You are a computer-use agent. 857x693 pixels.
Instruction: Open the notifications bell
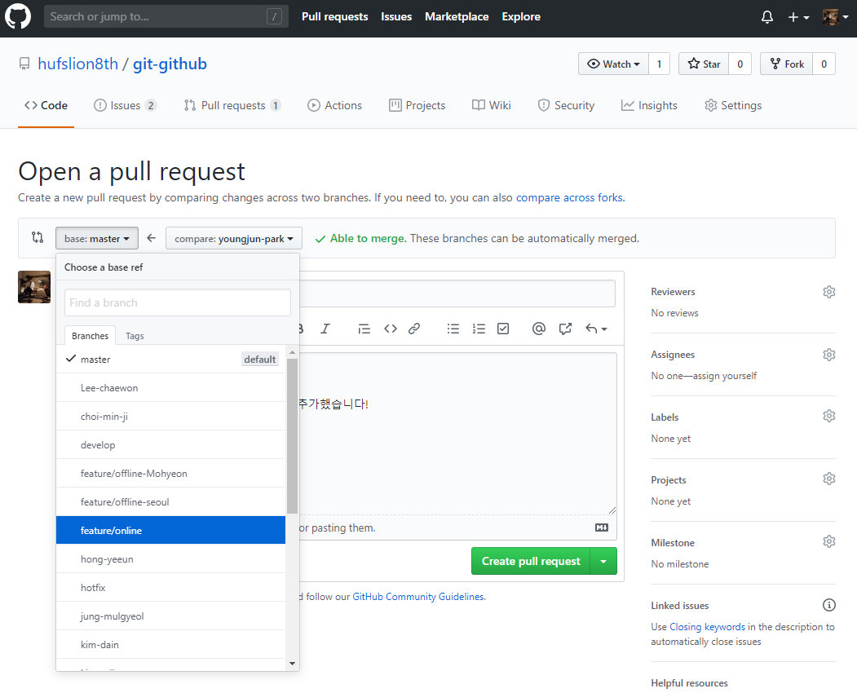pos(766,17)
